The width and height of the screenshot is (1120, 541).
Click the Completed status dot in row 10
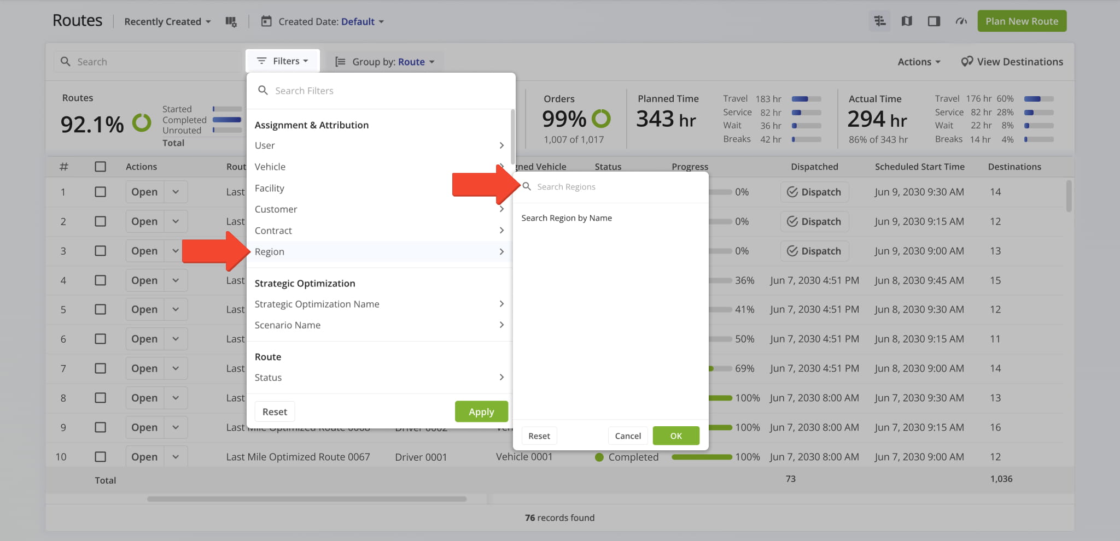click(x=599, y=457)
